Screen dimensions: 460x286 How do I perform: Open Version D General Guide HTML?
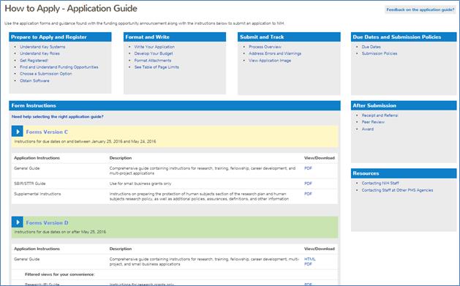(x=310, y=260)
